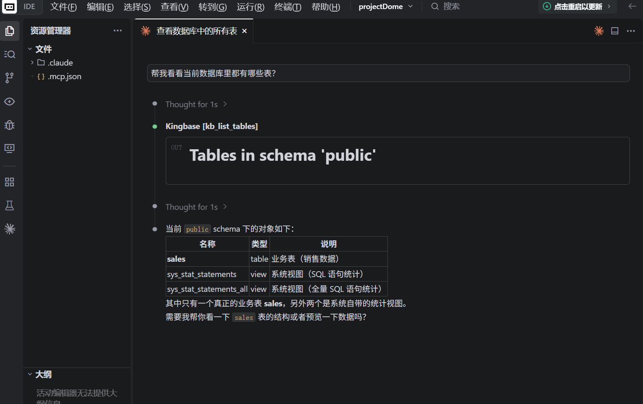
Task: Open the 编辑(E) menu
Action: tap(100, 7)
